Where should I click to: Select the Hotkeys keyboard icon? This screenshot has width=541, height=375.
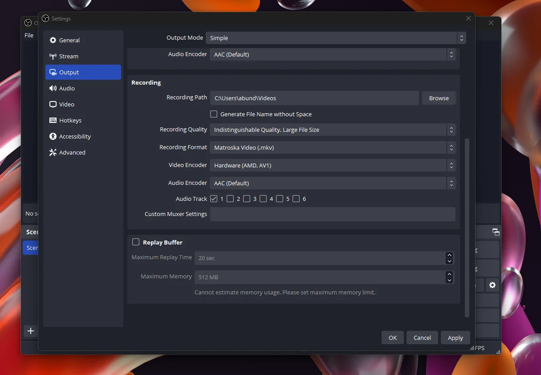coord(53,120)
